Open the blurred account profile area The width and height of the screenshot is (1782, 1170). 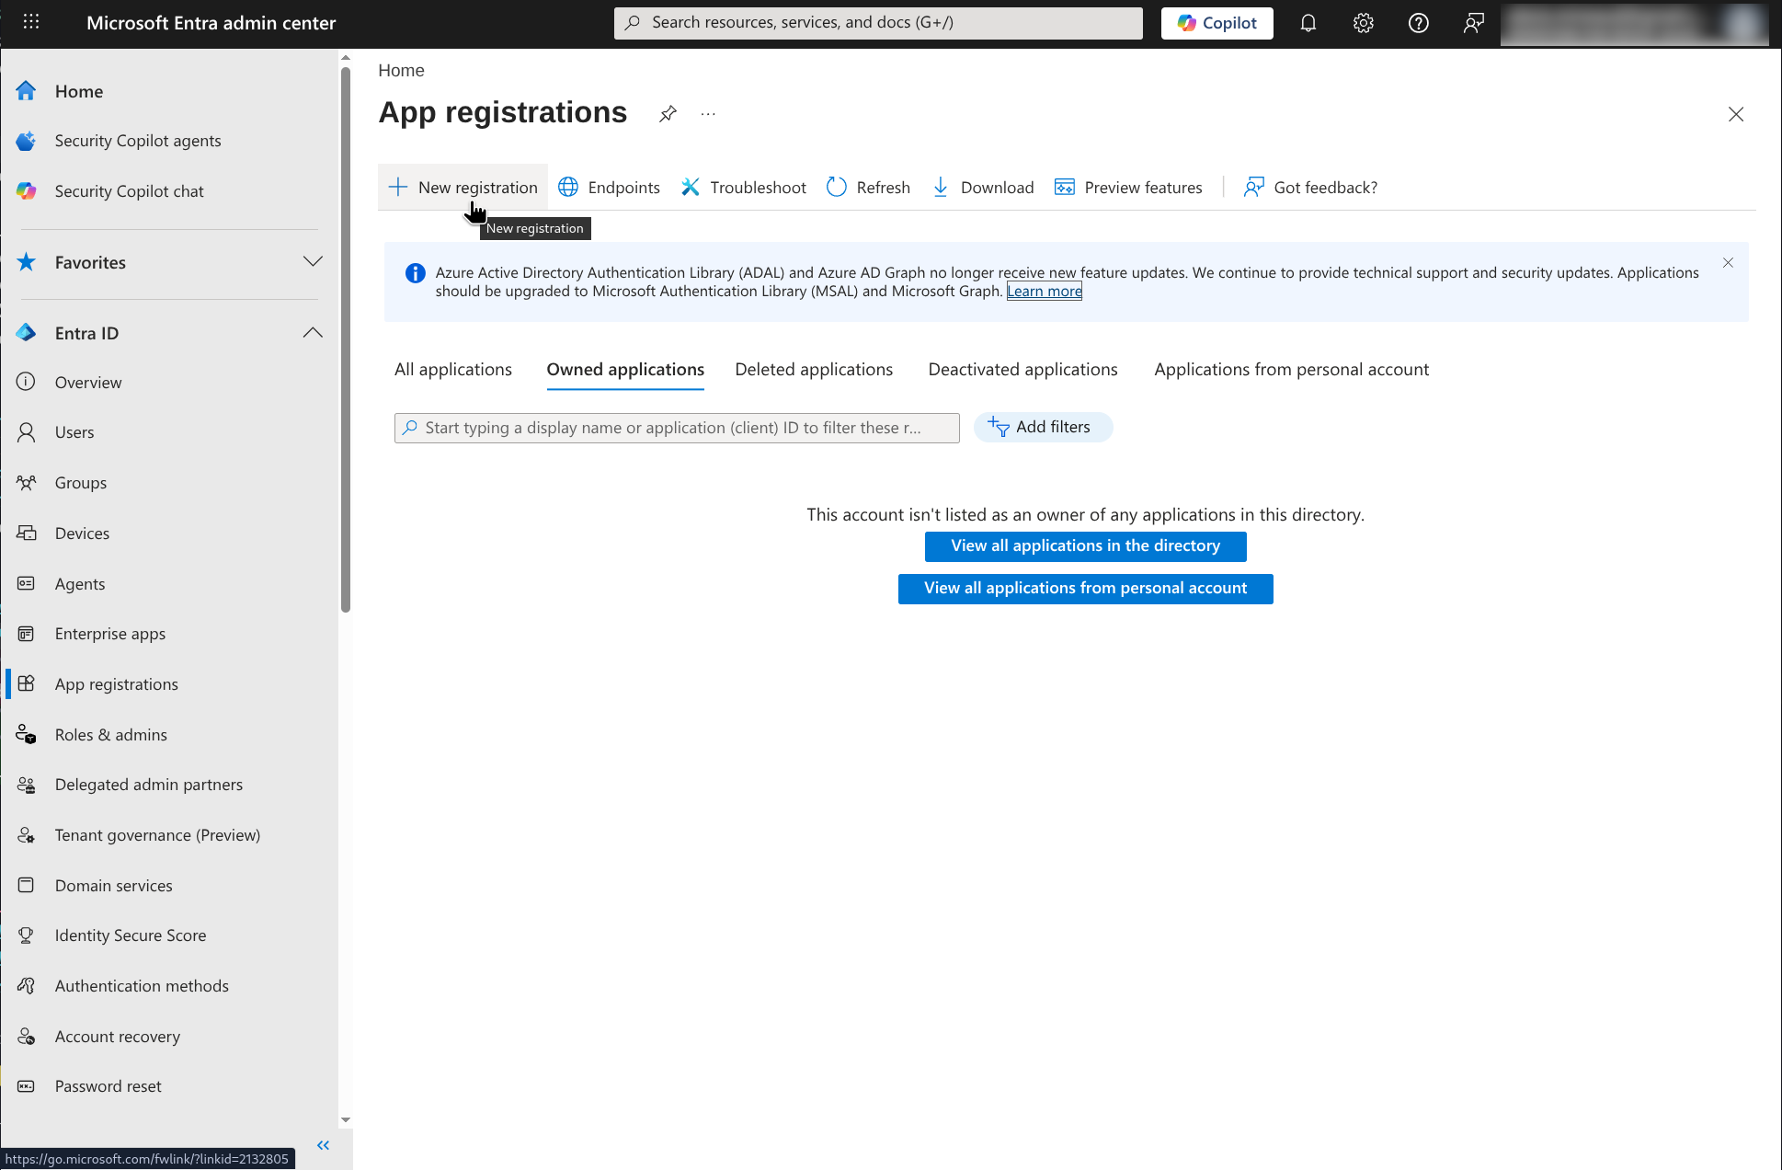pos(1634,24)
